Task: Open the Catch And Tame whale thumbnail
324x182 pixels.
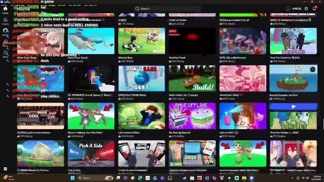Action: 91,41
